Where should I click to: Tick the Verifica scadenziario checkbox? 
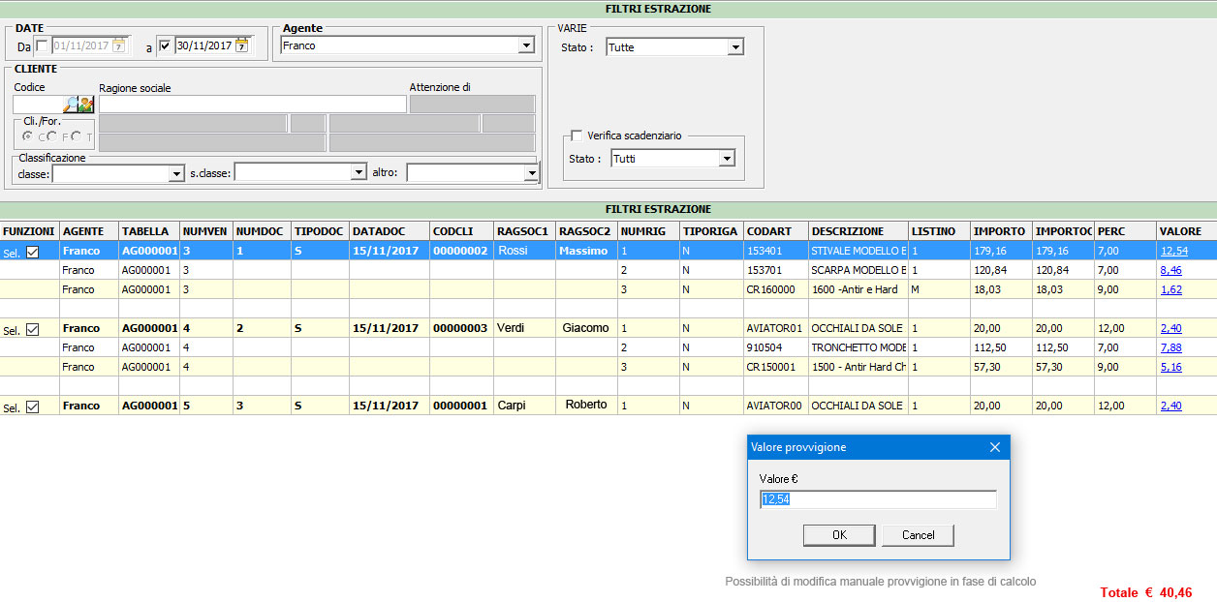click(577, 135)
